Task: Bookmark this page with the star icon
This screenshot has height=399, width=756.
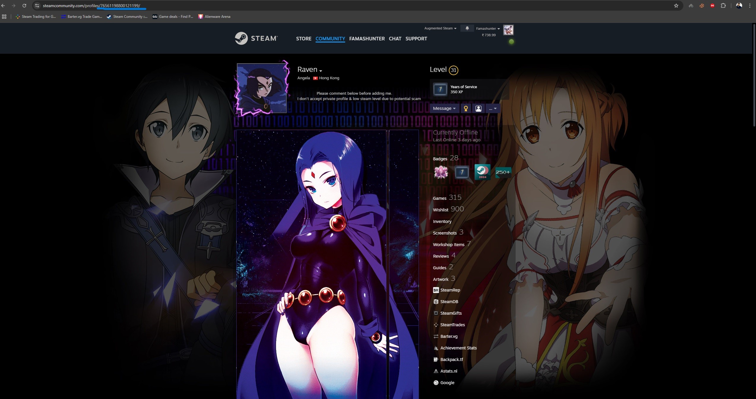Action: click(x=676, y=6)
